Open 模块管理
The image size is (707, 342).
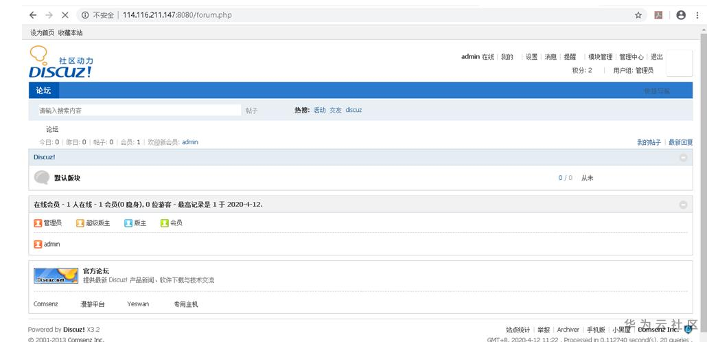(x=600, y=57)
